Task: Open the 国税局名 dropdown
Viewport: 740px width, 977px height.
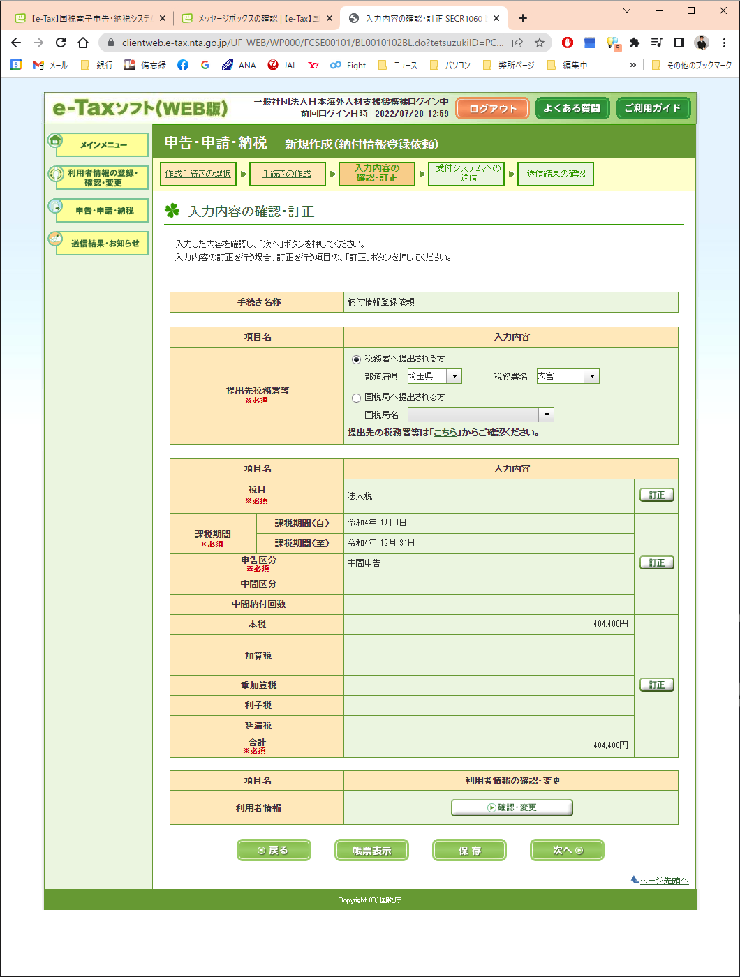Action: click(x=481, y=415)
